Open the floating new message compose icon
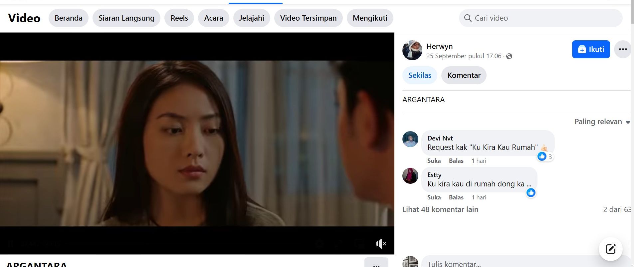The height and width of the screenshot is (267, 634). [x=611, y=249]
